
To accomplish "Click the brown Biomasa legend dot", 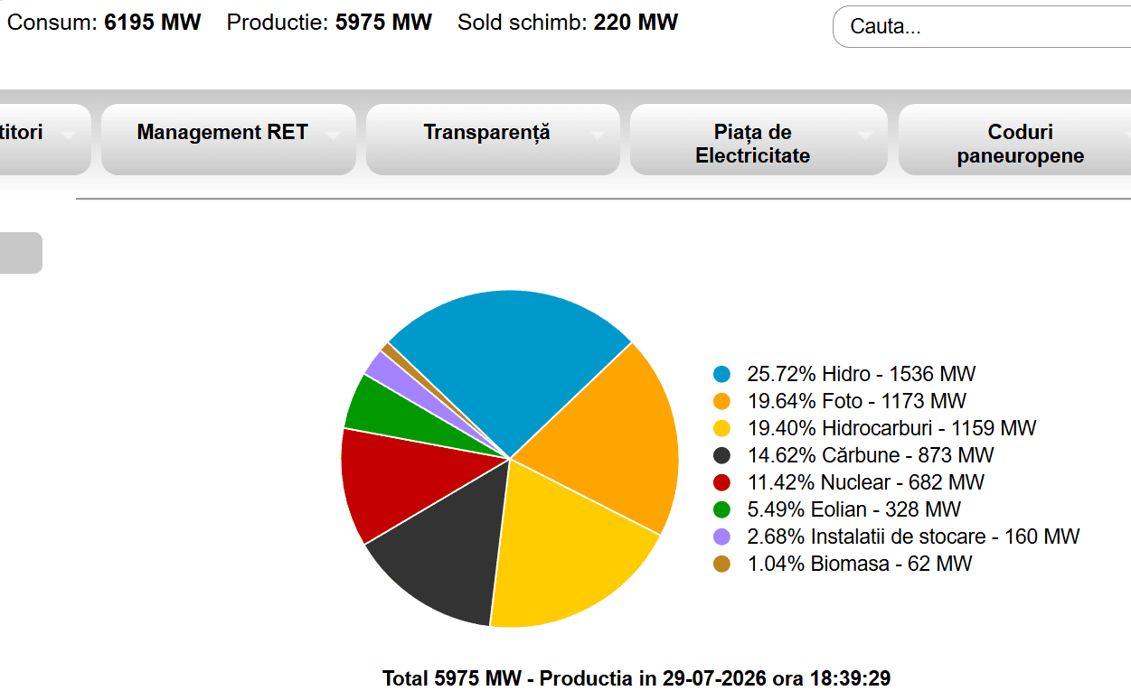I will pos(721,564).
